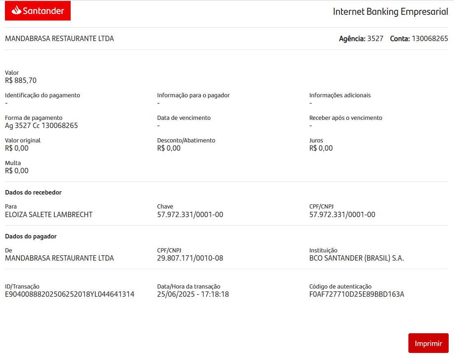The height and width of the screenshot is (355, 454).
Task: Select R$ 0,00 under Desconto/Abatimento
Action: [169, 148]
